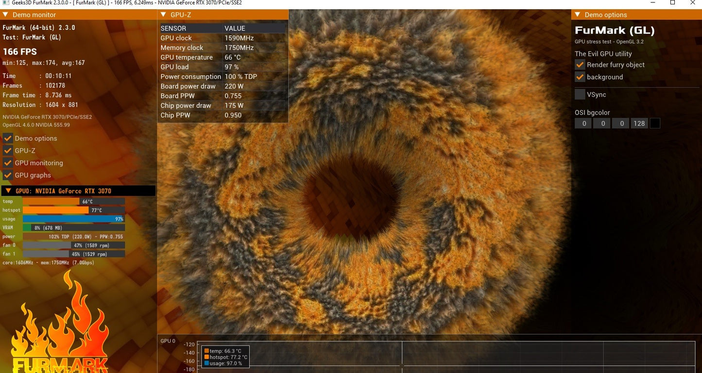This screenshot has width=702, height=373.
Task: Click the power bar showing 102% TDP
Action: [x=74, y=236]
